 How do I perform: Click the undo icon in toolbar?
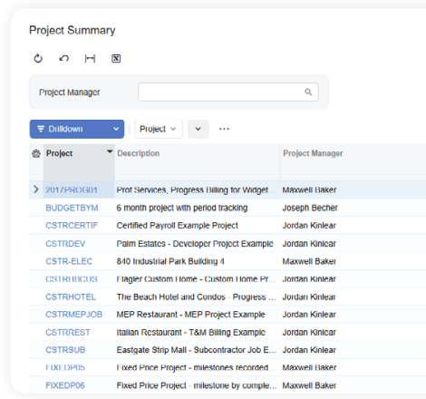pyautogui.click(x=63, y=58)
